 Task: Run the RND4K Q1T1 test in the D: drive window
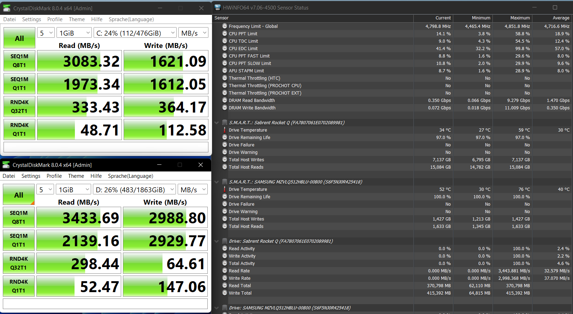(19, 286)
